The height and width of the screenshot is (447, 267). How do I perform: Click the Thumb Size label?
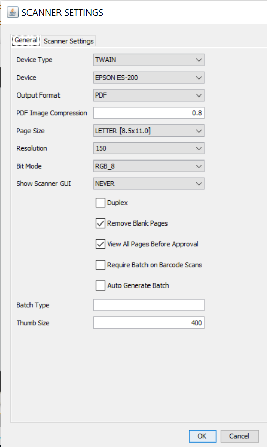[x=33, y=323]
